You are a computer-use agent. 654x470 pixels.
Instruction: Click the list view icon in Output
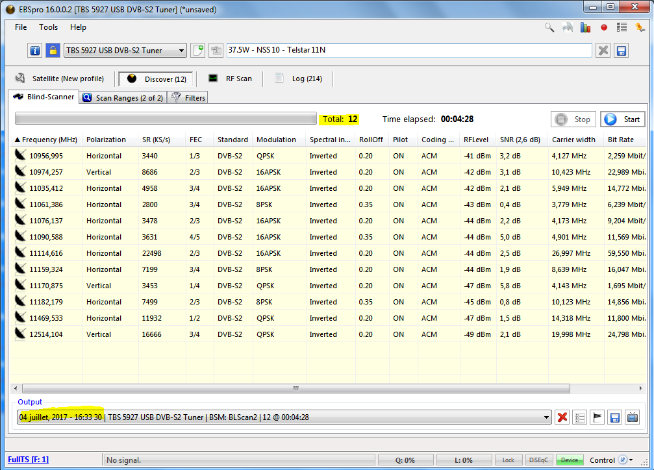(580, 417)
